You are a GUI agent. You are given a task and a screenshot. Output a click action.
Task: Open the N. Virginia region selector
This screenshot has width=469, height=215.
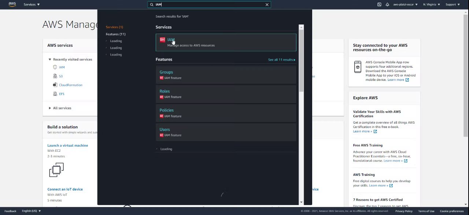click(x=432, y=4)
